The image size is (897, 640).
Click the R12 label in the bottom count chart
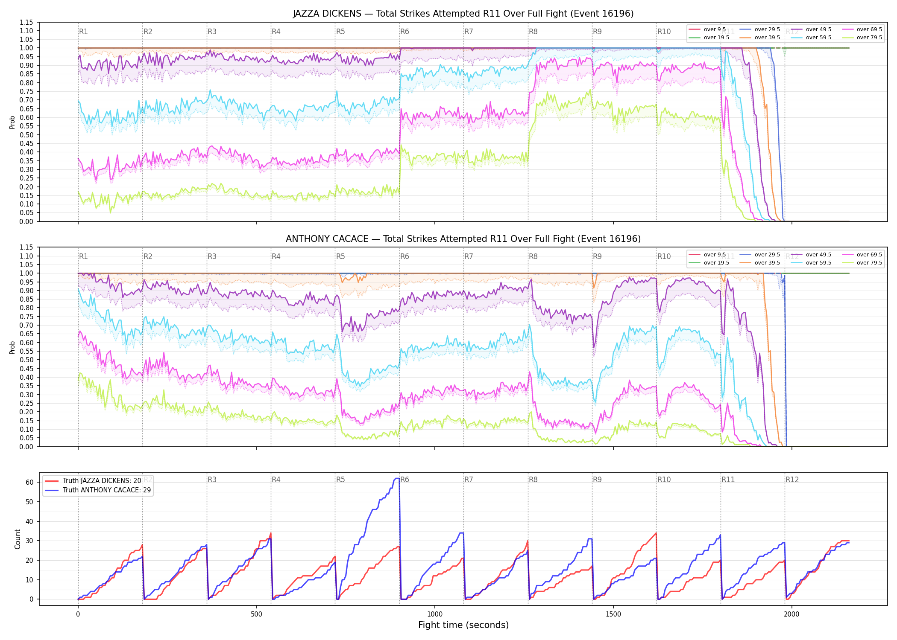pos(792,480)
